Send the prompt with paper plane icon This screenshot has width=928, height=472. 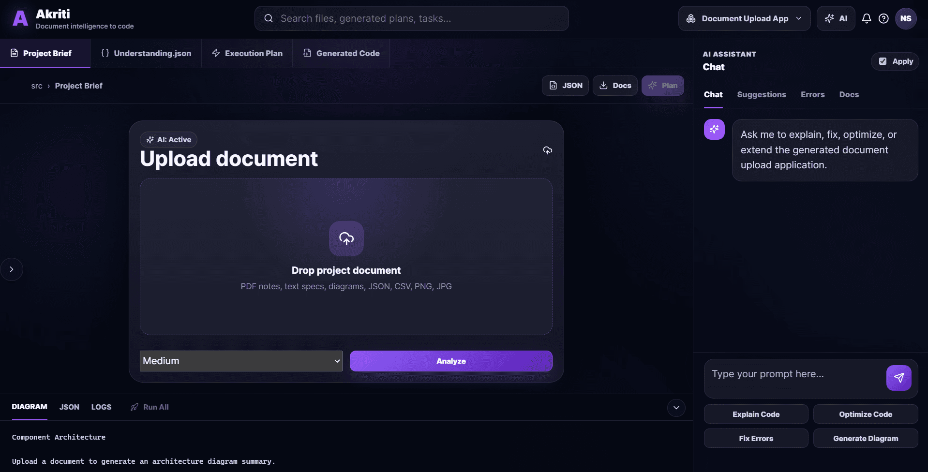[898, 378]
